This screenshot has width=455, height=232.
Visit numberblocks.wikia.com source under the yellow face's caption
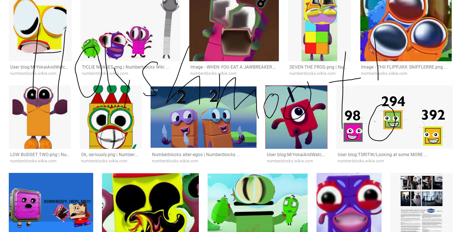click(x=33, y=73)
